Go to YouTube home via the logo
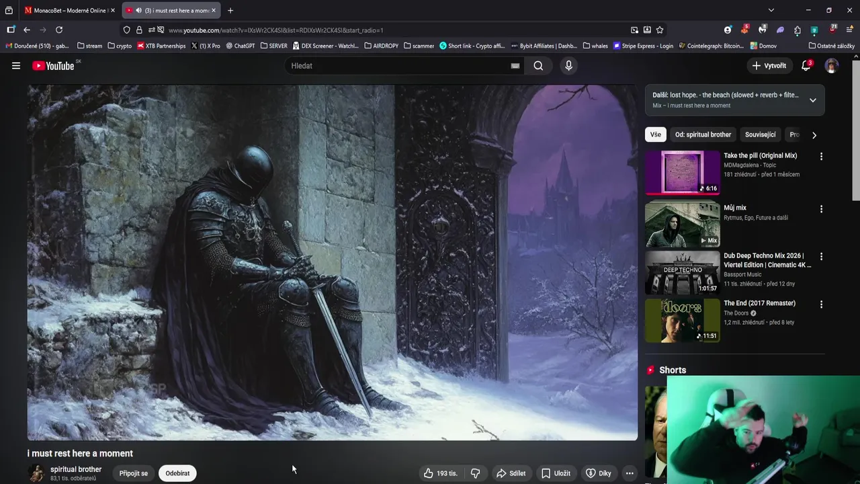The height and width of the screenshot is (484, 860). (x=53, y=66)
